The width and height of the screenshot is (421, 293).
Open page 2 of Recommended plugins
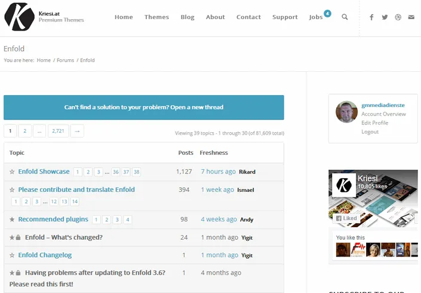tap(106, 219)
